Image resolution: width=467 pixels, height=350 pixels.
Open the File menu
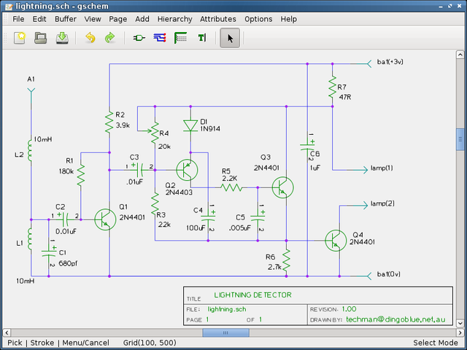[x=18, y=19]
